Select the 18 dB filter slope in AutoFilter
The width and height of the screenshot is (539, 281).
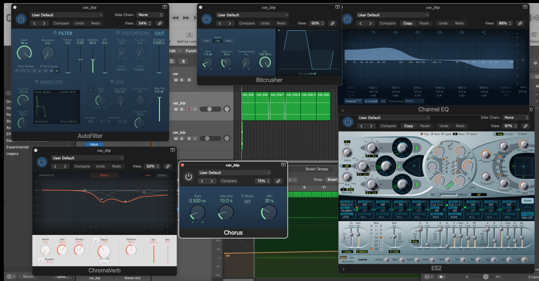click(x=51, y=71)
